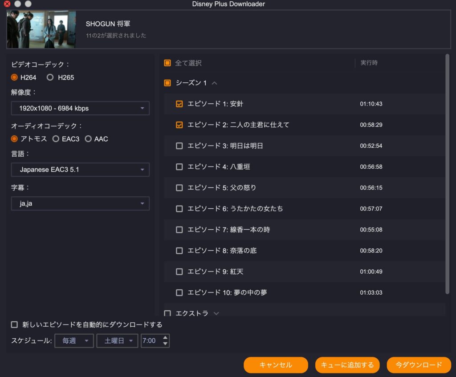Select the H264 video codec
This screenshot has width=456, height=377.
point(14,77)
